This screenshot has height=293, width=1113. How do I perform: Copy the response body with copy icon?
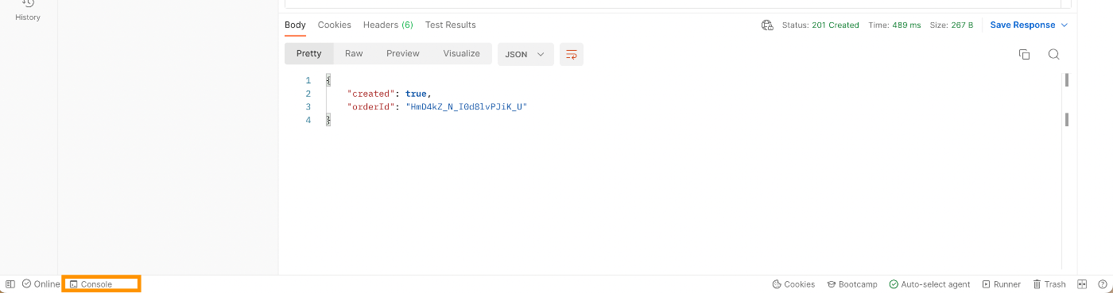click(1024, 54)
